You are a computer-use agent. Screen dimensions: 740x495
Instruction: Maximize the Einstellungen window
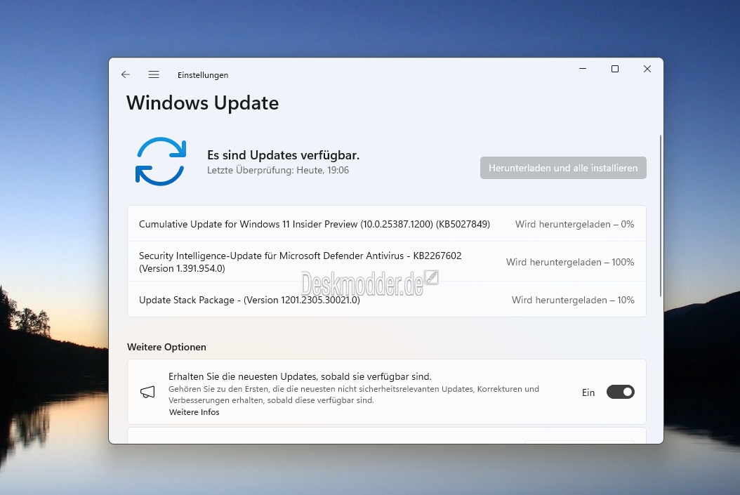point(615,69)
